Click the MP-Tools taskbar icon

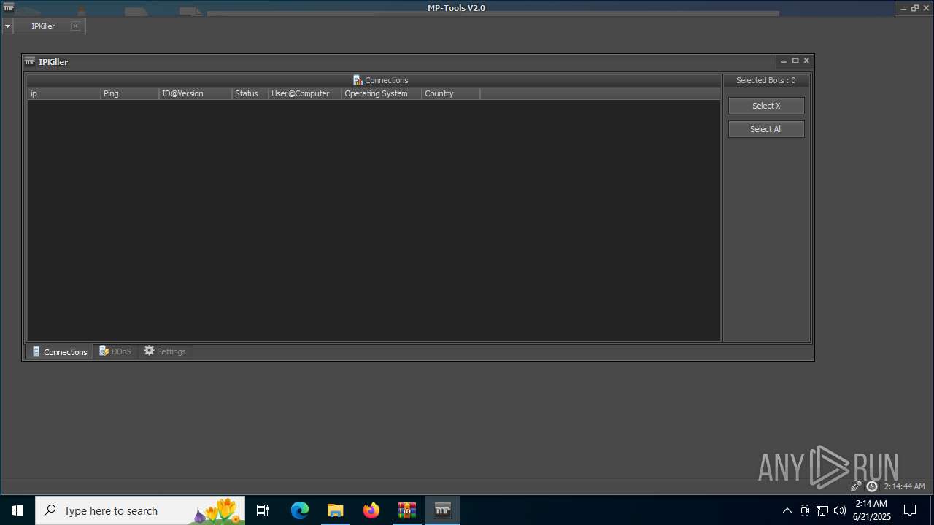pos(443,510)
